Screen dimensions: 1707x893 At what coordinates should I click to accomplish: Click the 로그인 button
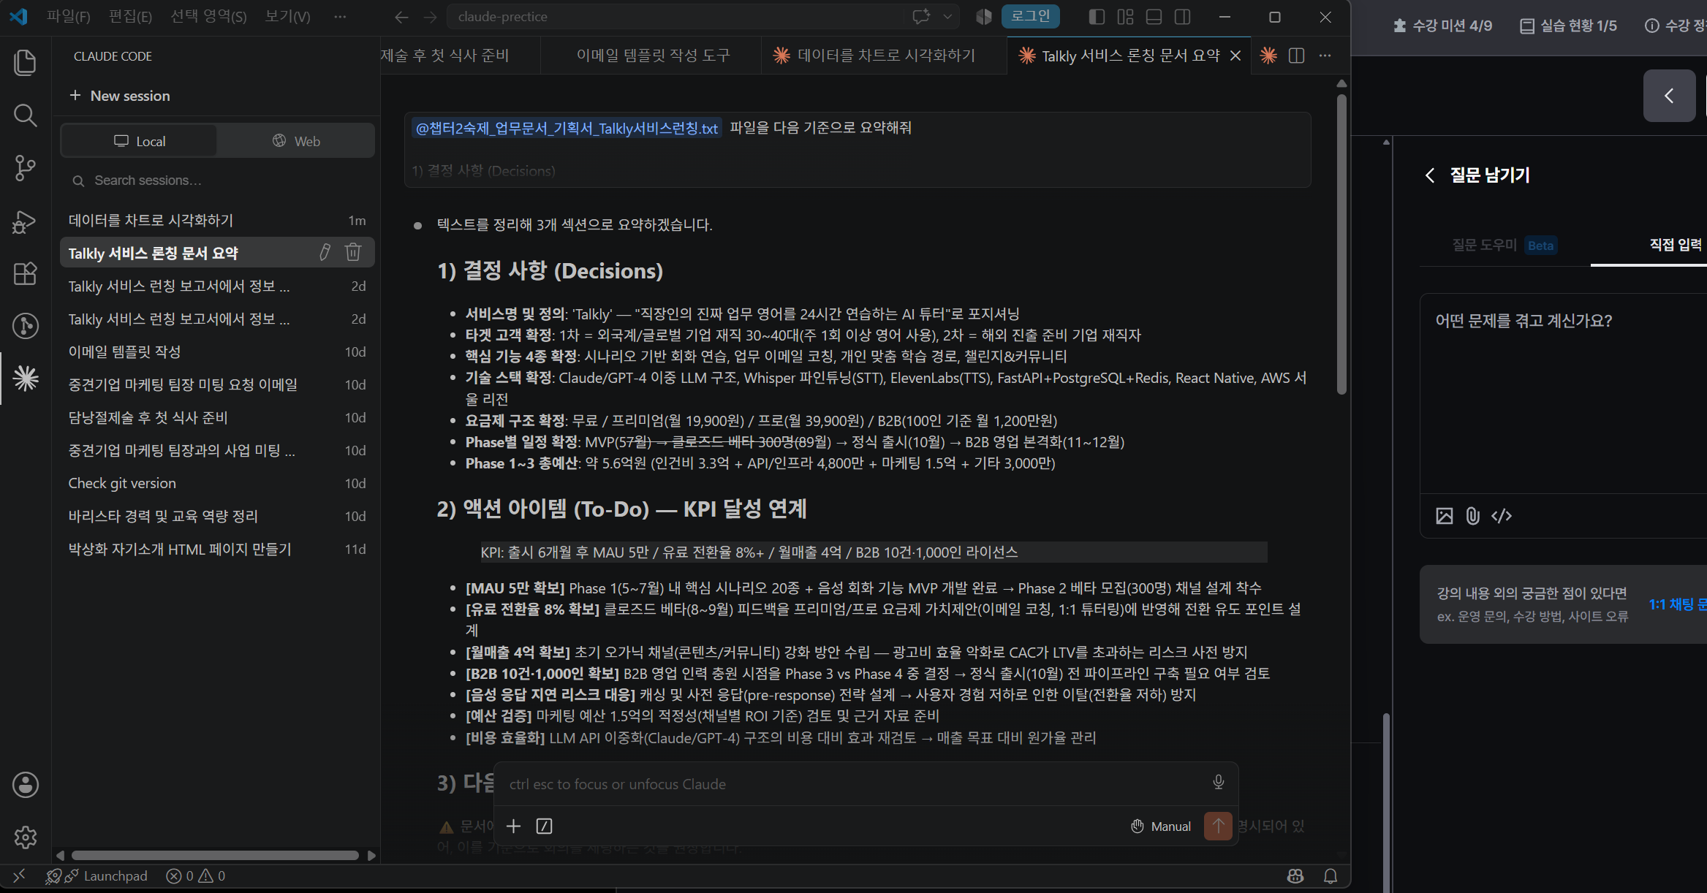pos(1030,16)
